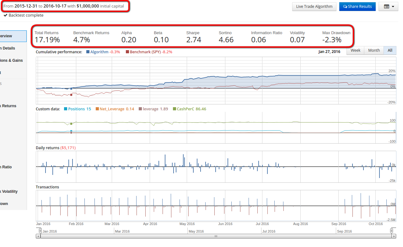The image size is (403, 247).
Task: Click the 2016-10-17 end date text
Action: tap(55, 6)
